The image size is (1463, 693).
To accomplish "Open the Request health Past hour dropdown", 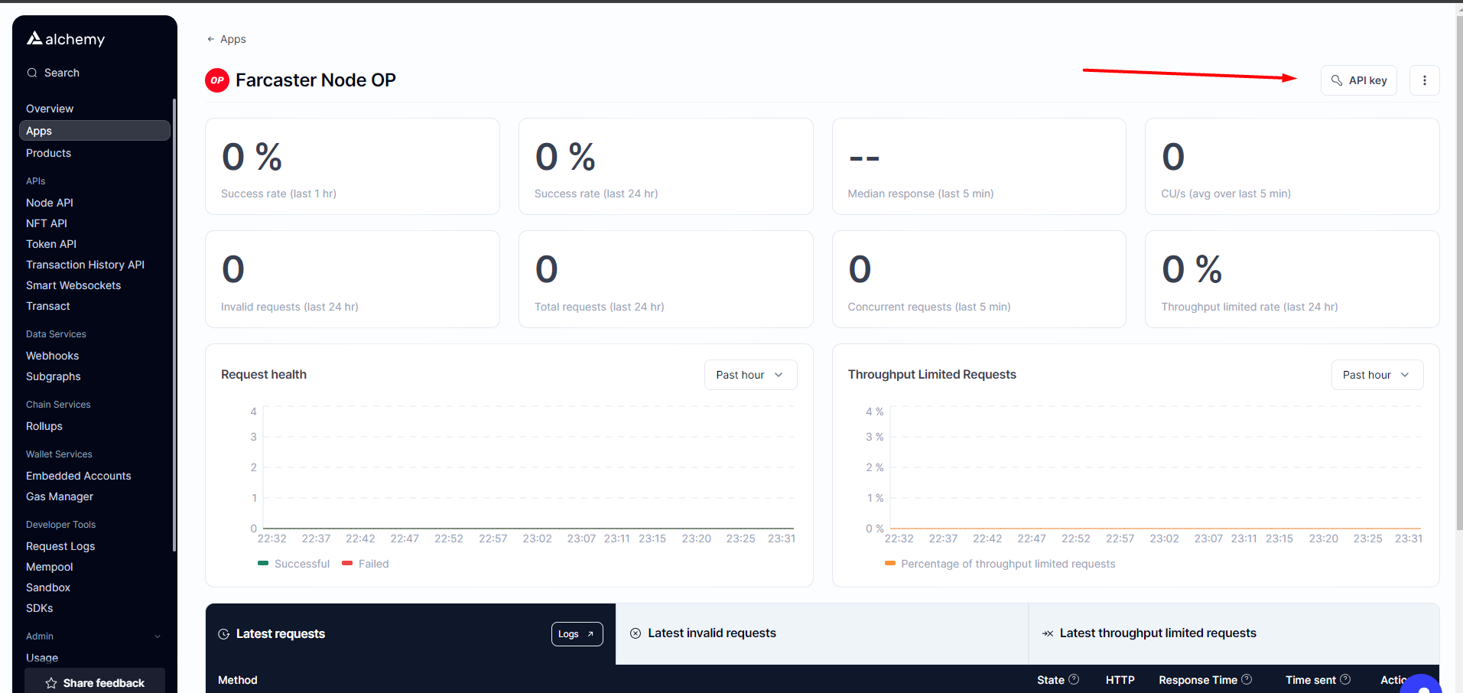I will (750, 375).
